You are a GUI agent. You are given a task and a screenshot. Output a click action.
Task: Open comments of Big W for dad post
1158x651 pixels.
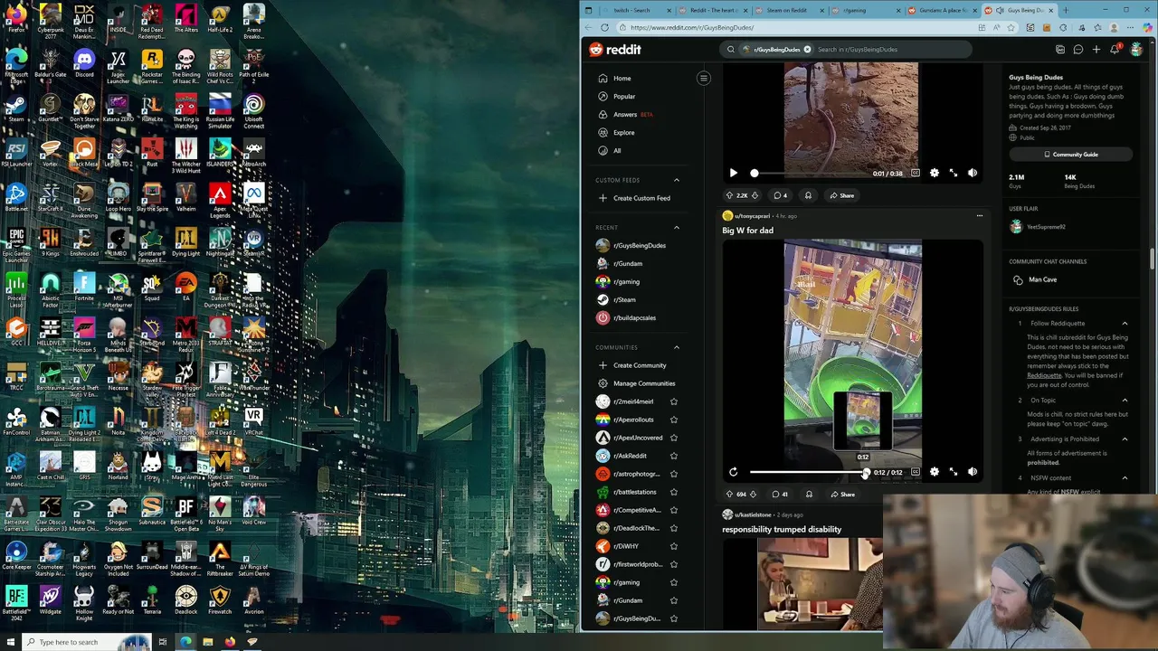pyautogui.click(x=780, y=495)
